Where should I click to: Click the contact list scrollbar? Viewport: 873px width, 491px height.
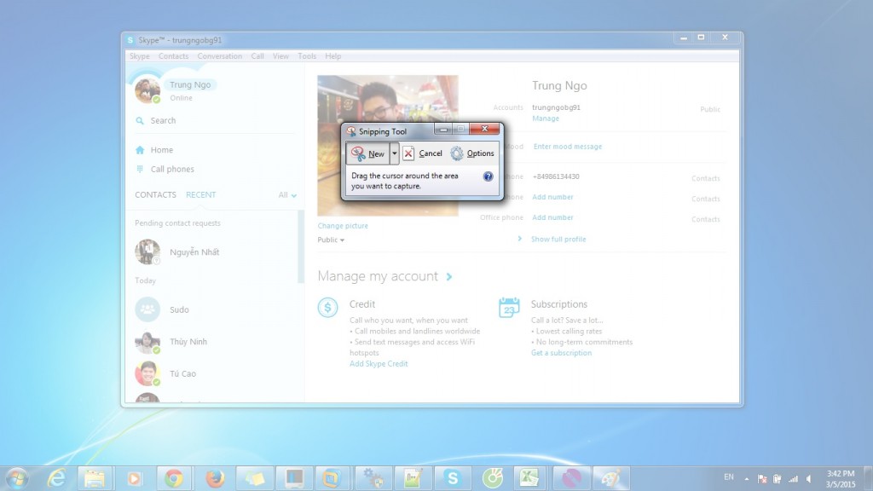tap(301, 246)
